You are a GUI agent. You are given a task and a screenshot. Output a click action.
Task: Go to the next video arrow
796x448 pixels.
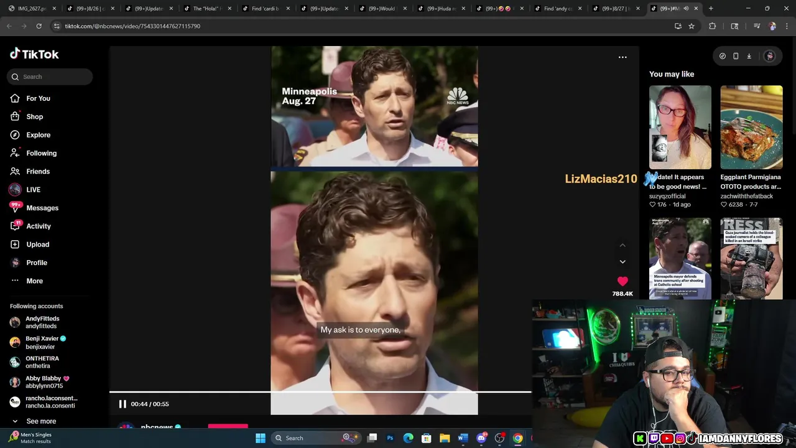[622, 262]
